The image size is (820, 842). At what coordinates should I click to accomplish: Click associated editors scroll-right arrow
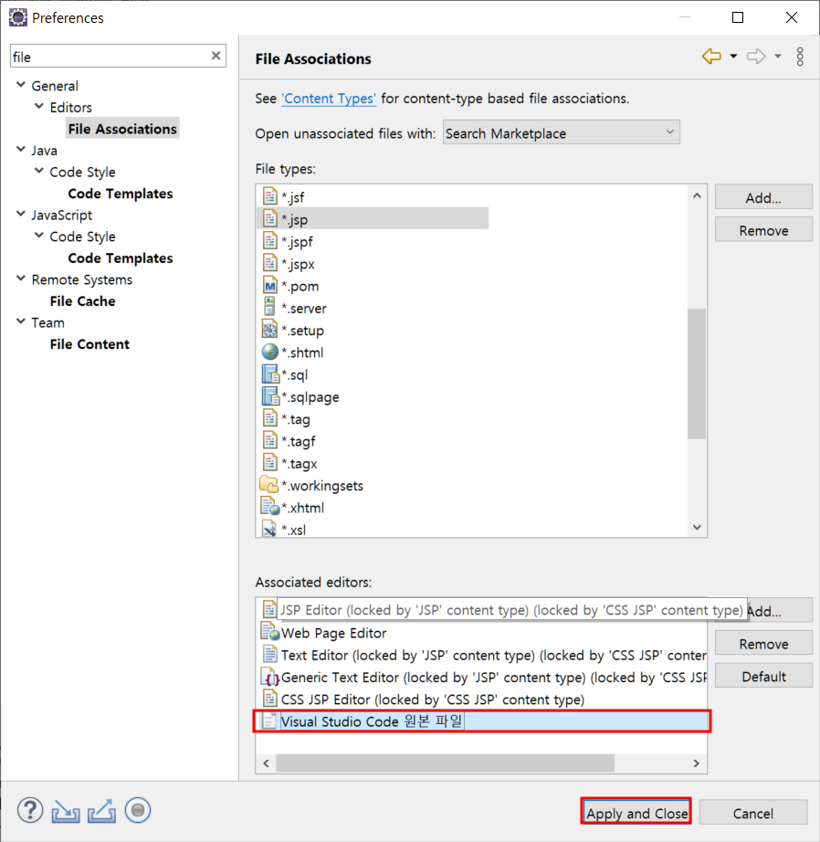pos(697,763)
